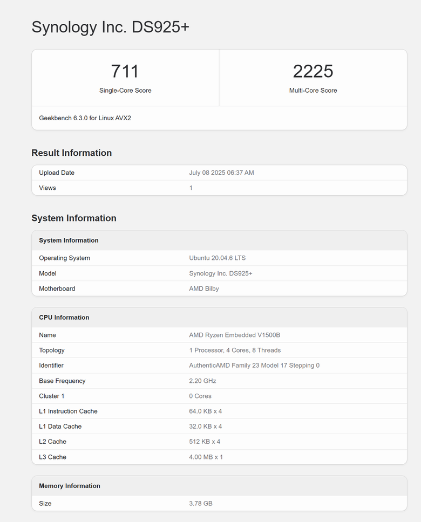Click the Base Frequency label
The image size is (421, 522).
click(62, 381)
